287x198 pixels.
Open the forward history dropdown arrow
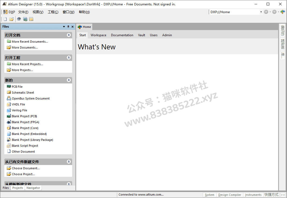[278, 12]
